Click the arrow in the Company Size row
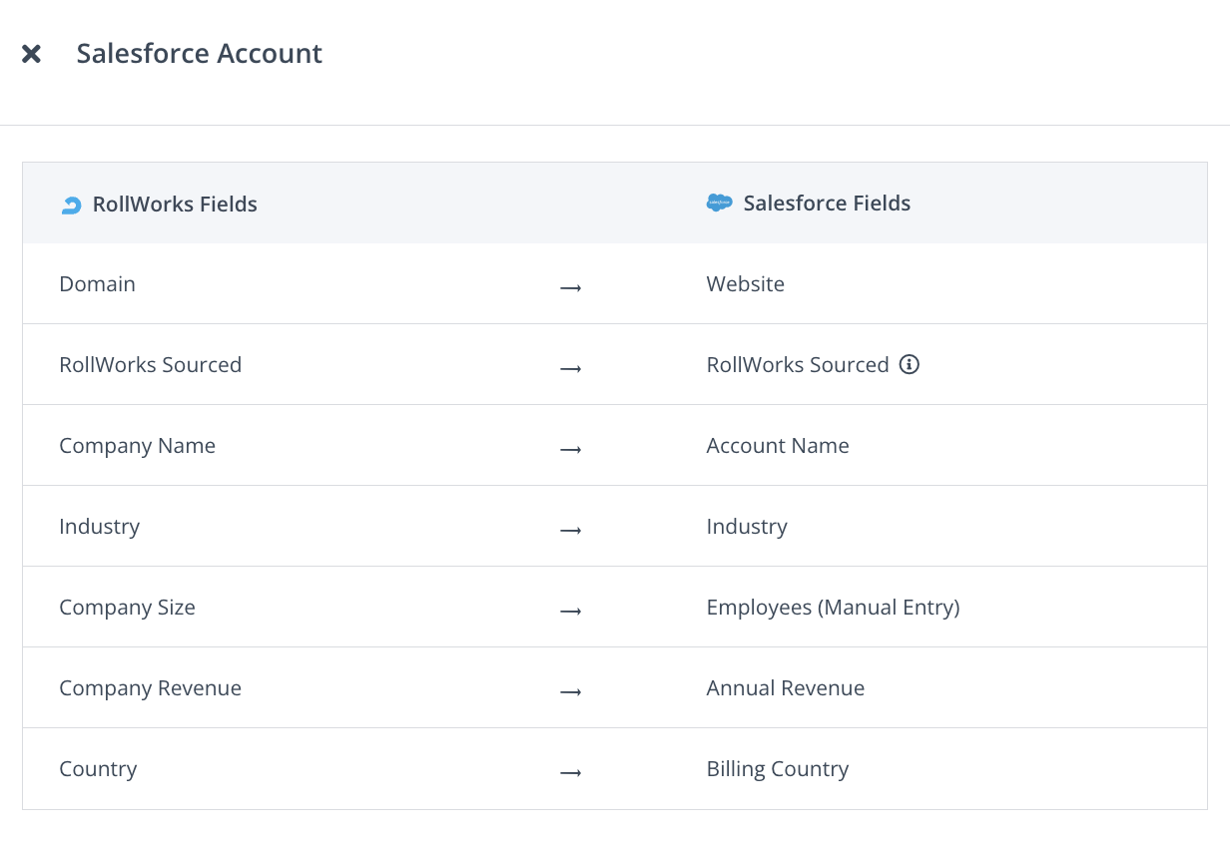Screen dimensions: 1230x842 (x=570, y=611)
